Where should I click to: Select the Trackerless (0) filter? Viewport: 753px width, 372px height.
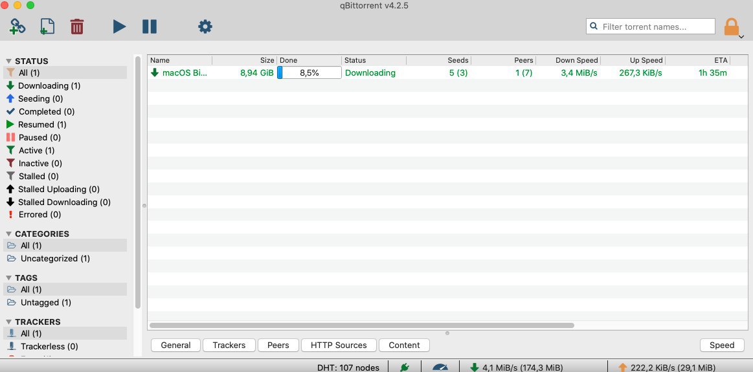click(x=65, y=347)
